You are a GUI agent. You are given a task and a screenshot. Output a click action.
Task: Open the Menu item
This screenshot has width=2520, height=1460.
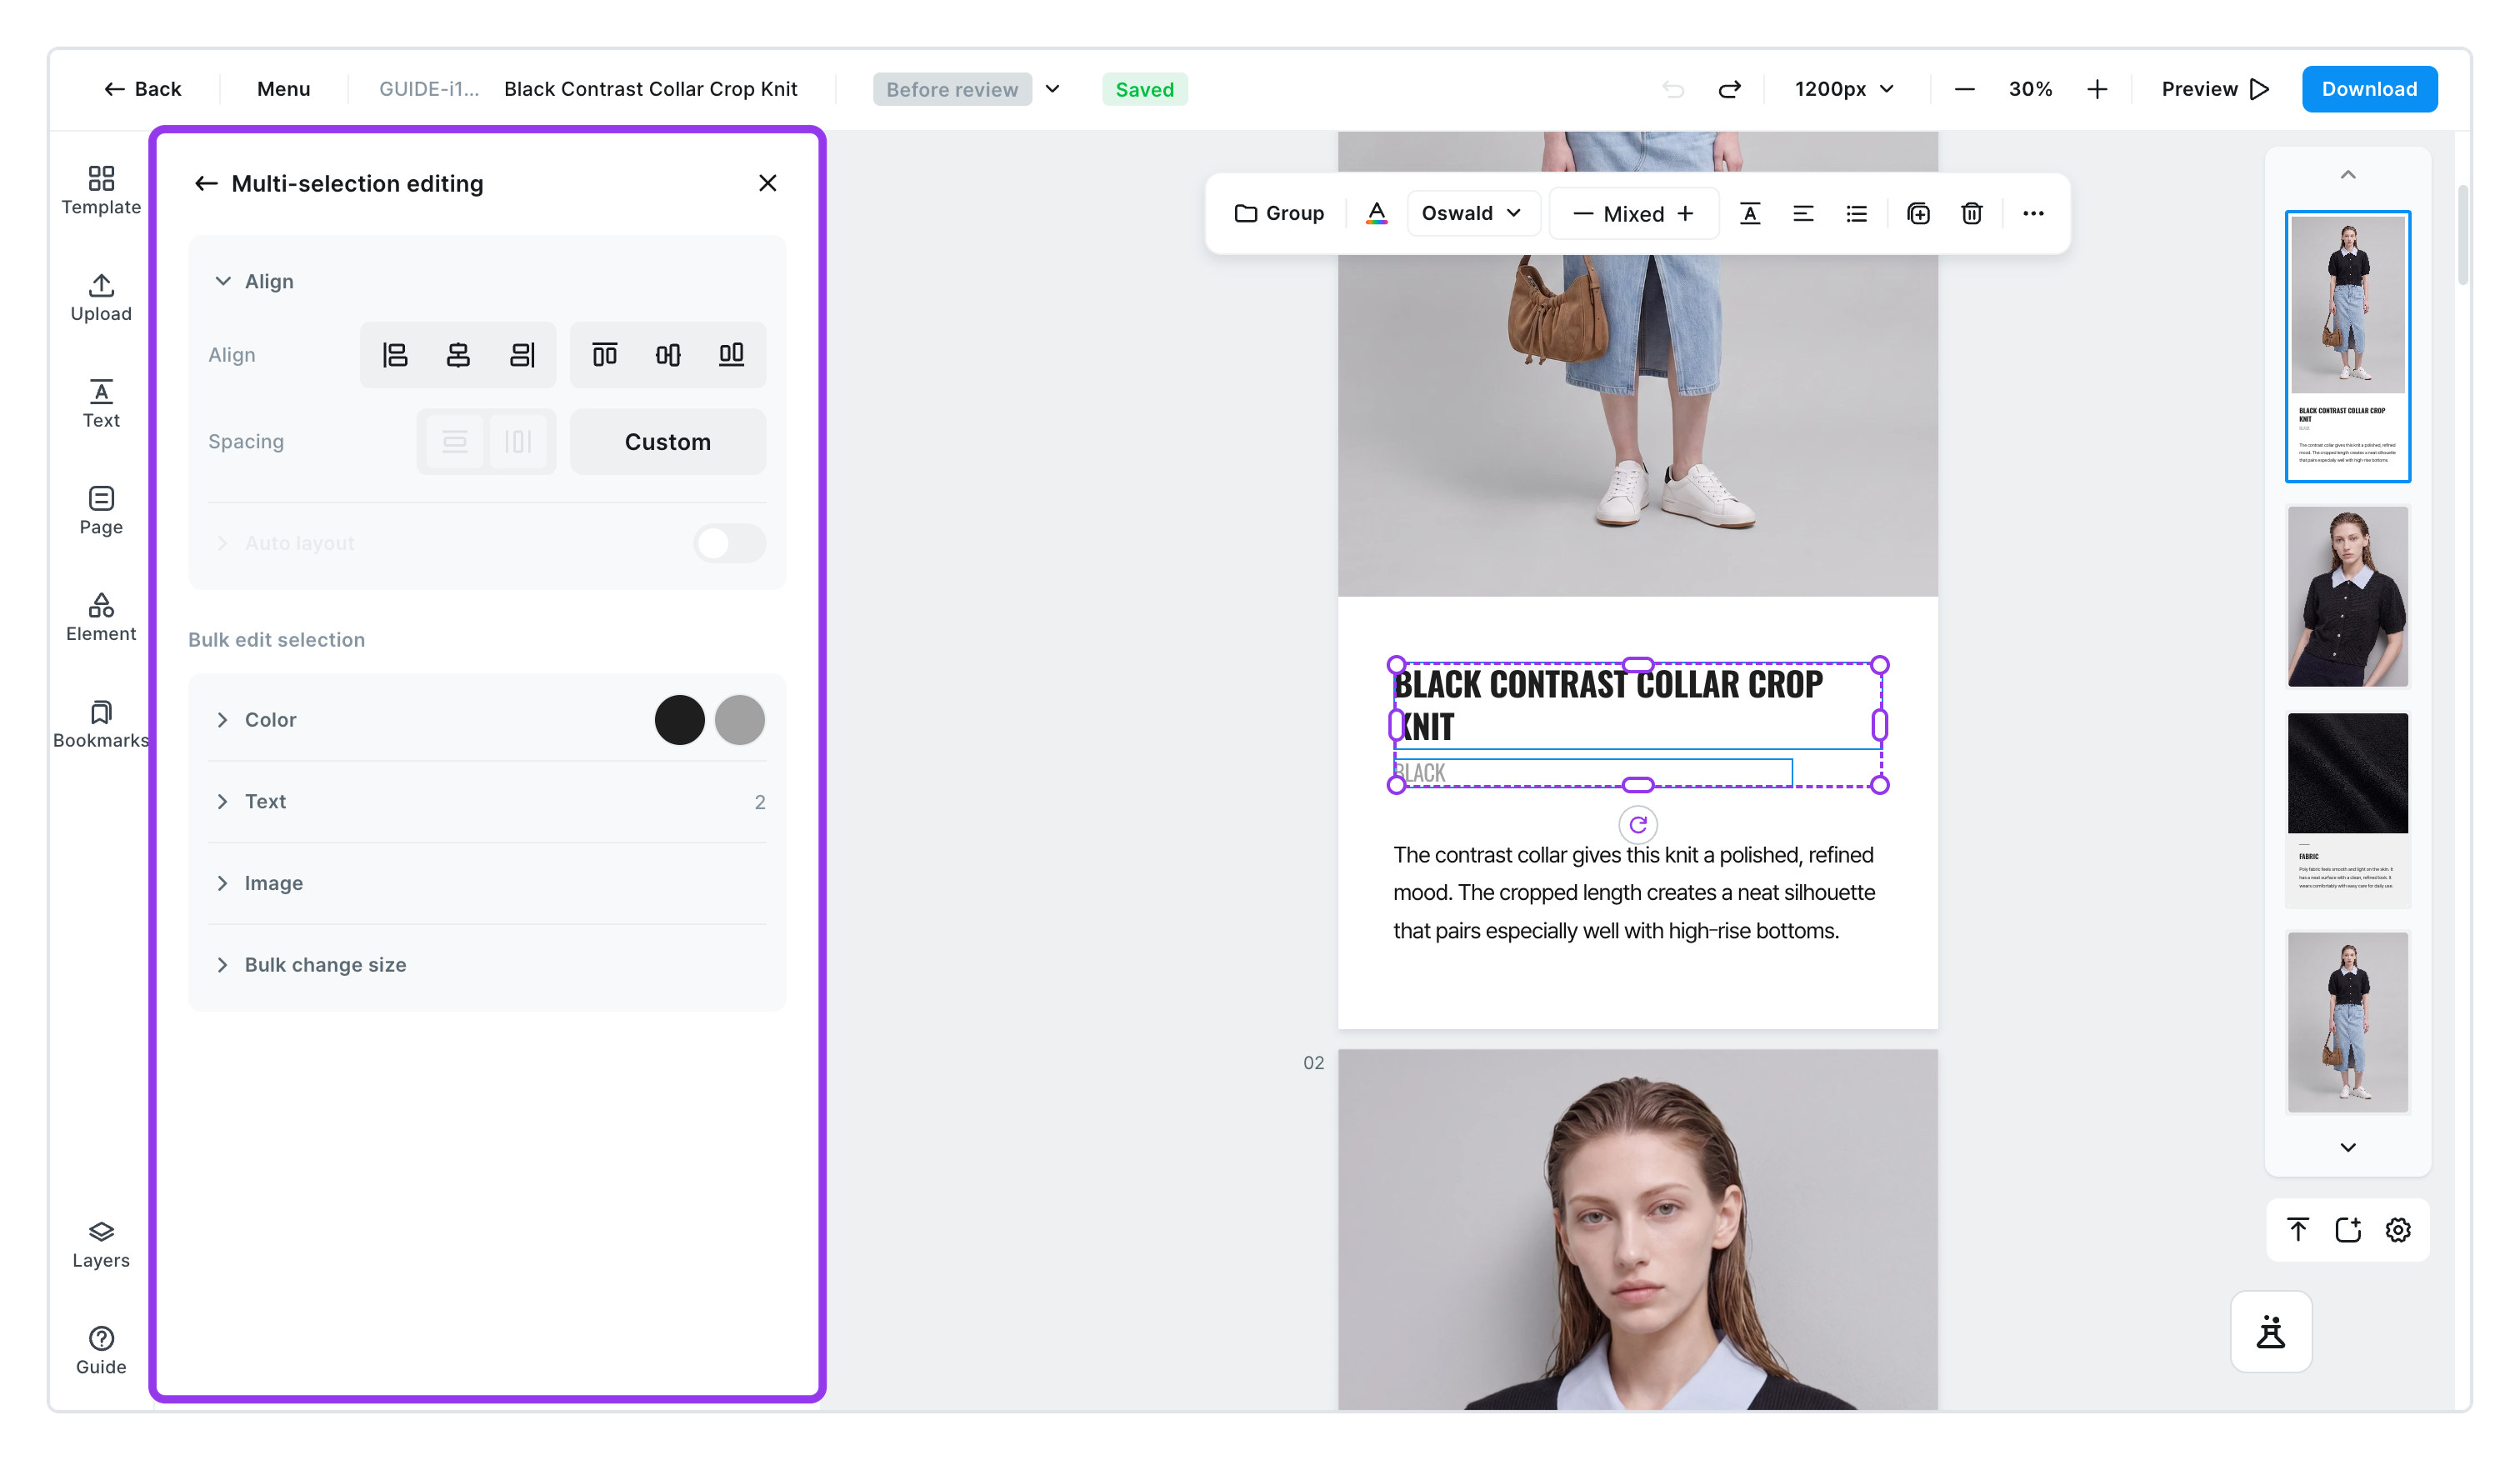[x=283, y=89]
